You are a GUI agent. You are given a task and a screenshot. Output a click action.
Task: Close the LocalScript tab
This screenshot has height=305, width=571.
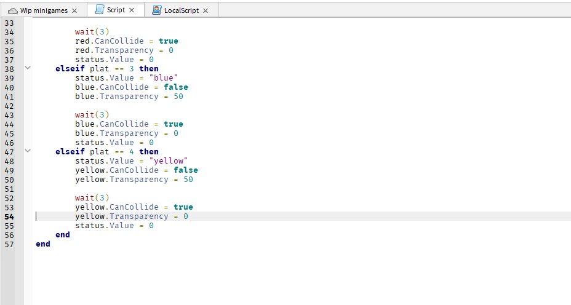(x=206, y=11)
